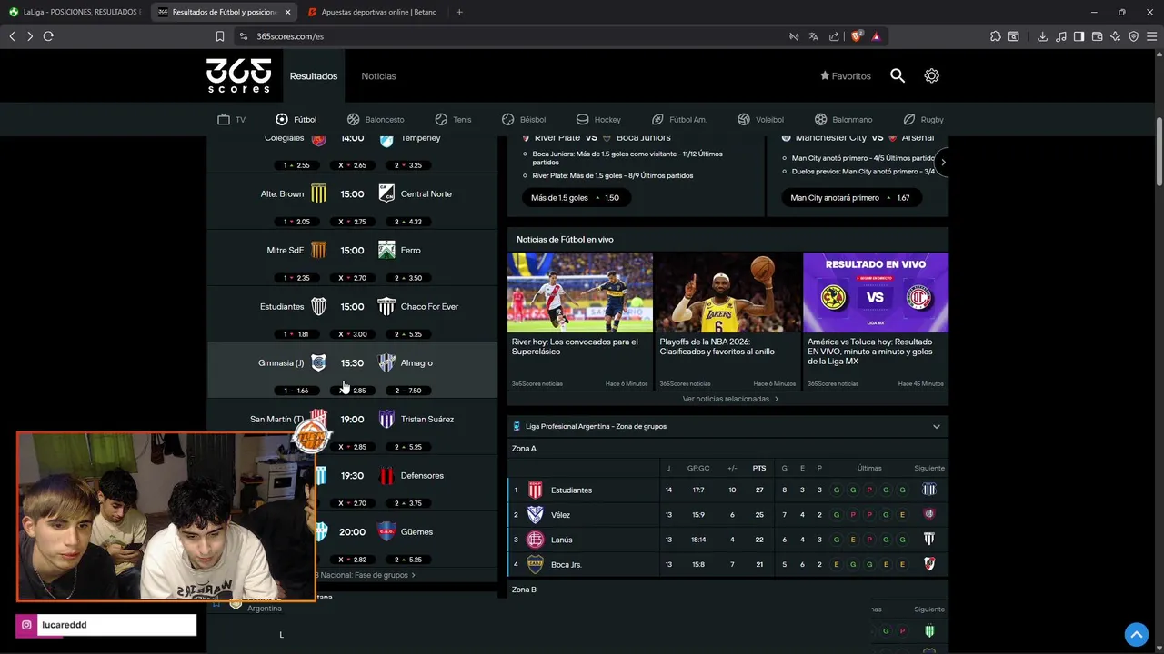Screen dimensions: 1164x654
Task: Switch to the Apuestas deportivas Betano browser tab
Action: (372, 12)
